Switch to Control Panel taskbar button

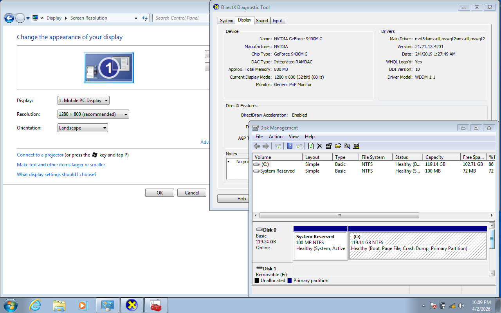[107, 305]
